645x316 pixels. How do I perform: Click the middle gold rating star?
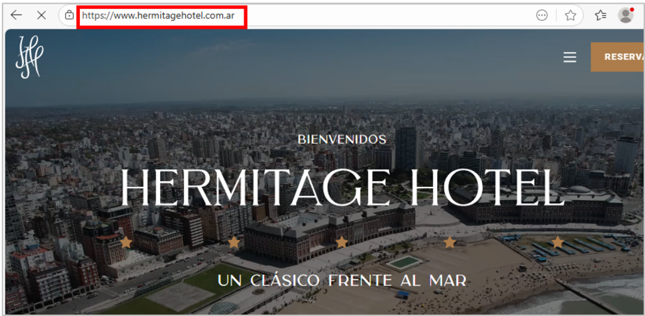pyautogui.click(x=342, y=242)
